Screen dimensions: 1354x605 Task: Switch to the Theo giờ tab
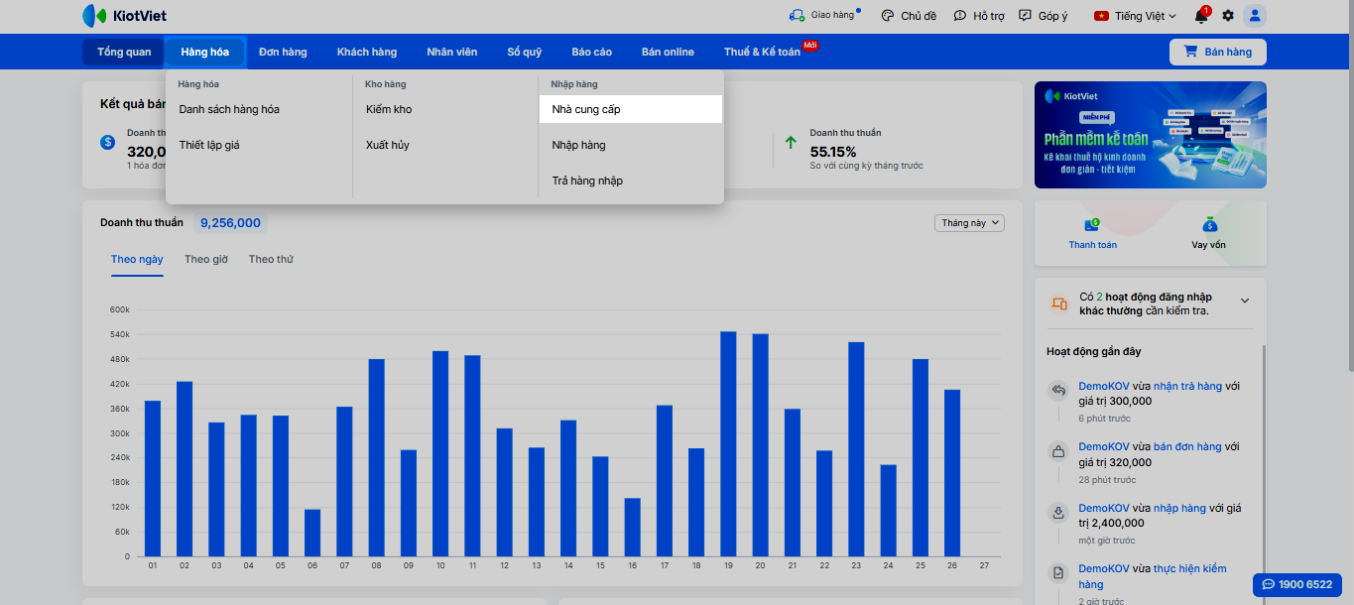tap(205, 260)
